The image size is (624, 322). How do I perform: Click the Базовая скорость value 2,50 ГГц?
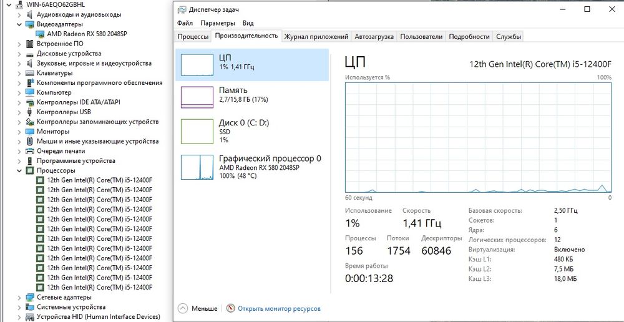pyautogui.click(x=565, y=210)
